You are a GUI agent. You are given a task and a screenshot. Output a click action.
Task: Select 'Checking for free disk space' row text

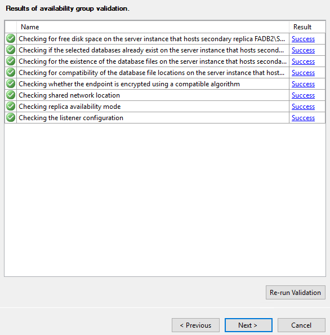[x=151, y=39]
